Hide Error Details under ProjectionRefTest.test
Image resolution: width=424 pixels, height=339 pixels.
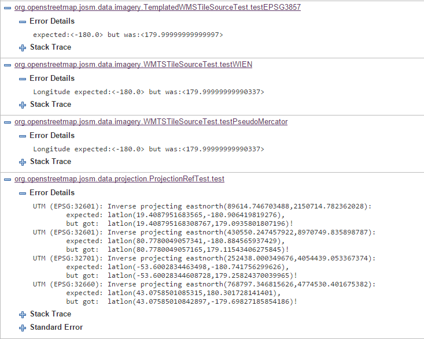point(23,193)
